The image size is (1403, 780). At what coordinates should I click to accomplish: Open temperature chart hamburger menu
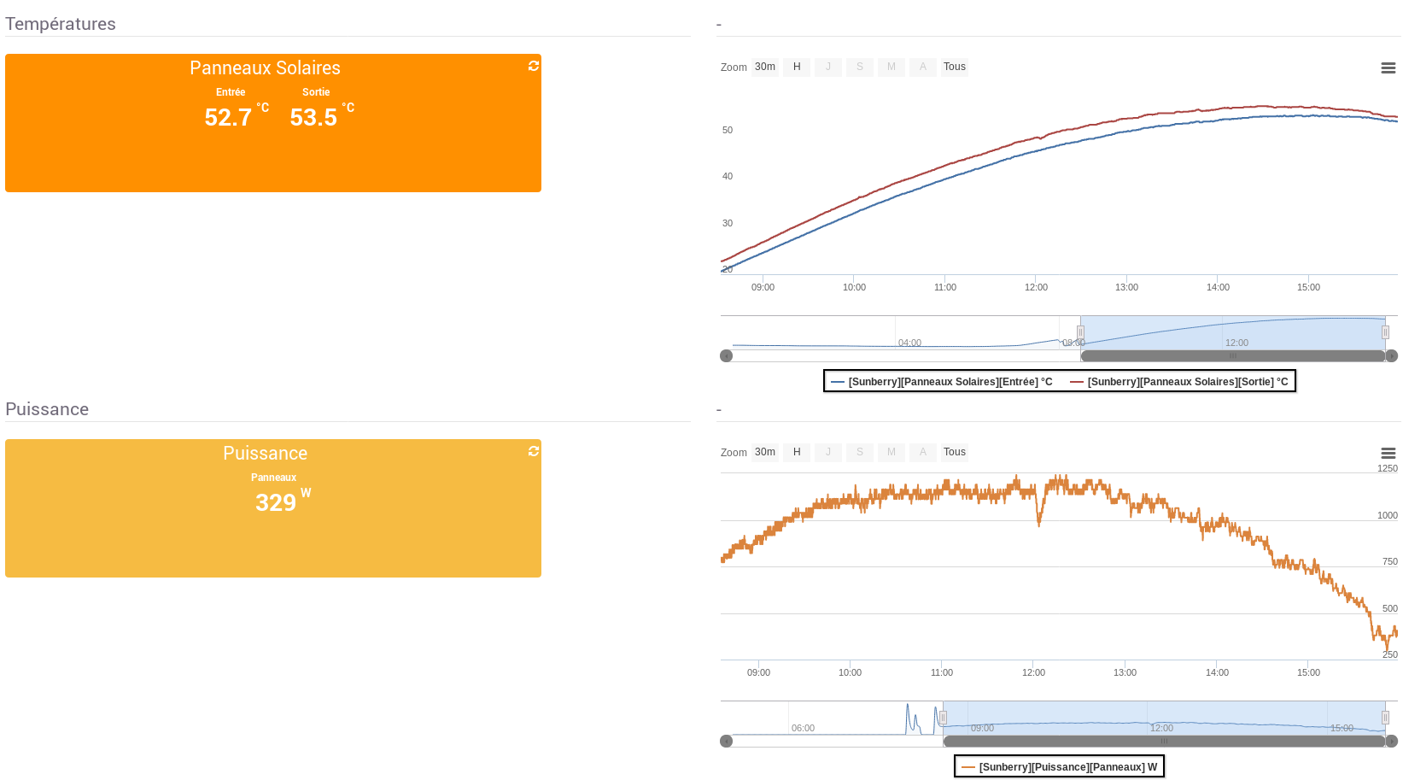(x=1388, y=68)
